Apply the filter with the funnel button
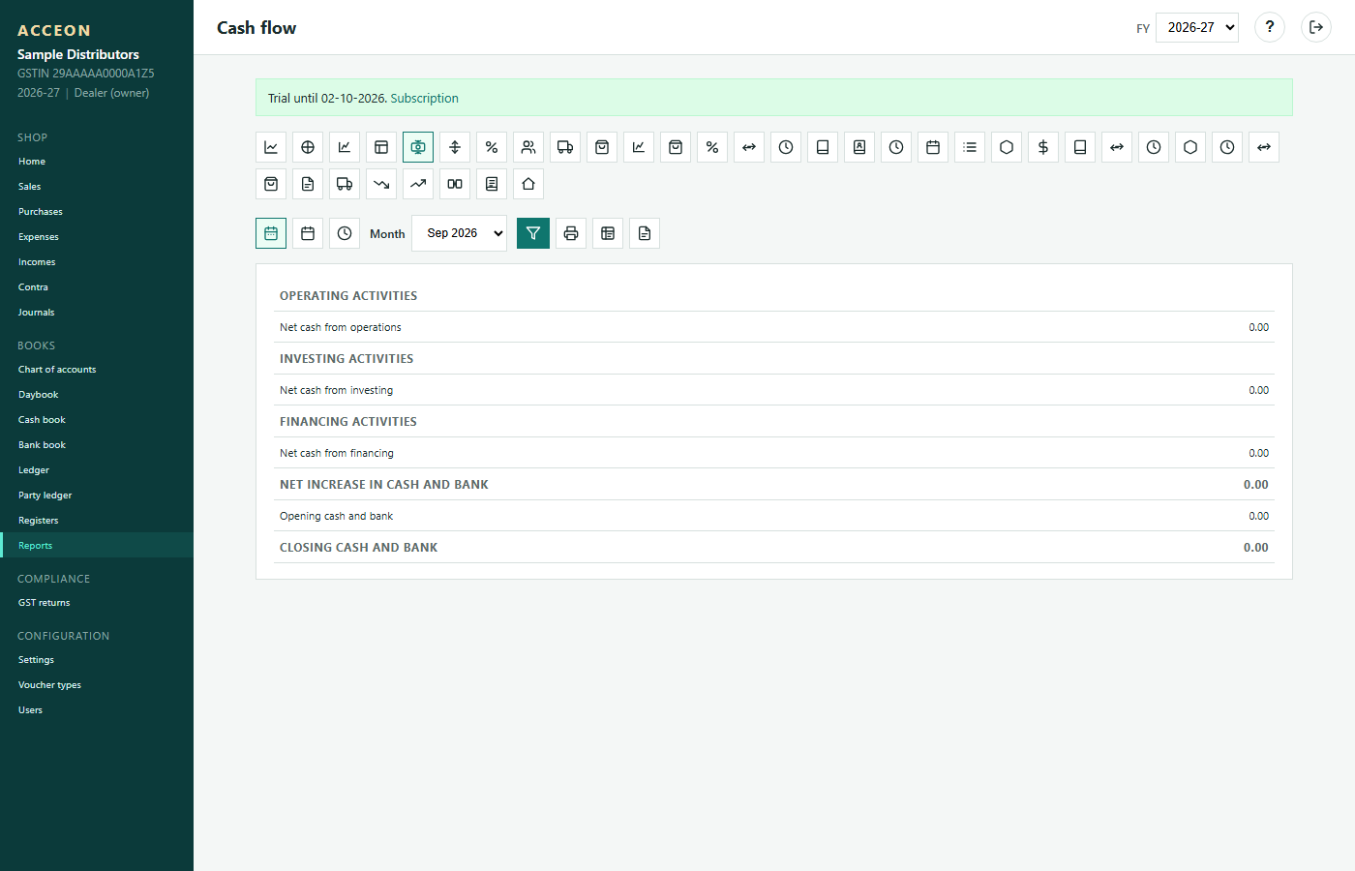 tap(533, 233)
